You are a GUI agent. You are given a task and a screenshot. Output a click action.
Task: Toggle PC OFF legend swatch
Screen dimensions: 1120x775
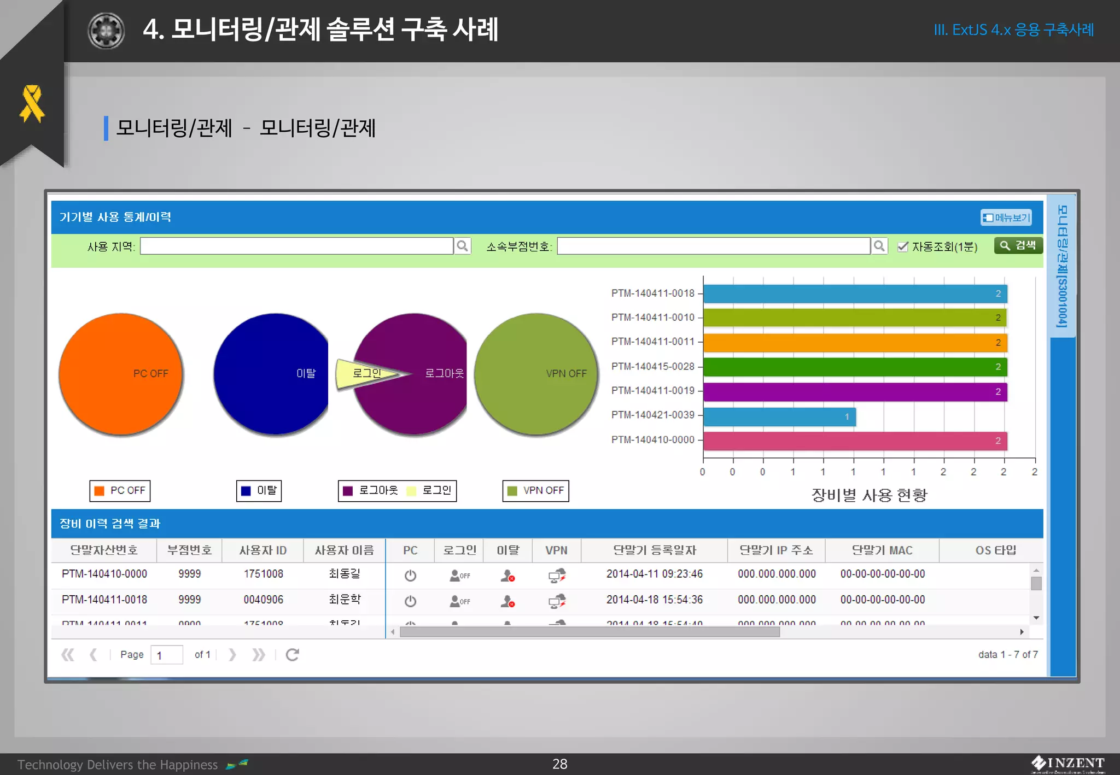[100, 491]
